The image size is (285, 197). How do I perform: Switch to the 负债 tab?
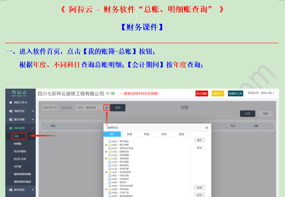(x=129, y=134)
